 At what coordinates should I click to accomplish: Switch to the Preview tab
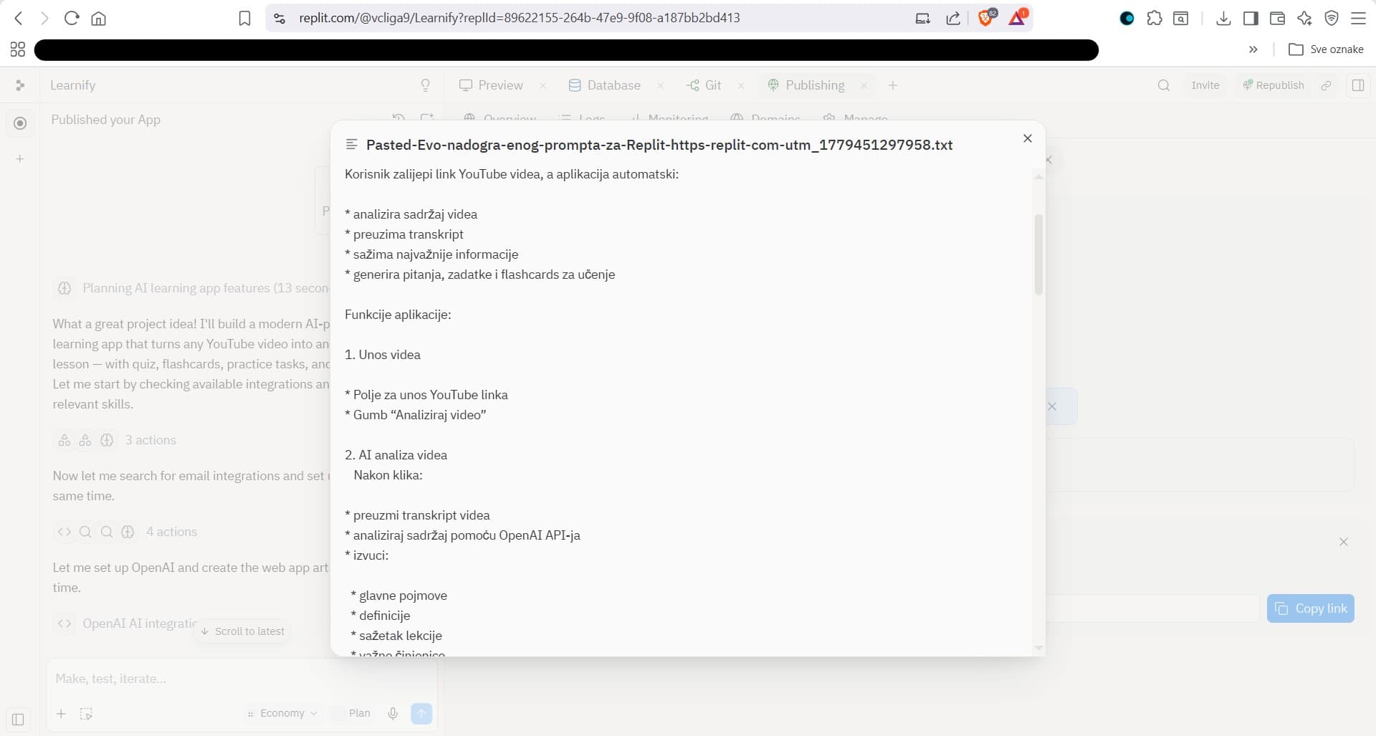pyautogui.click(x=492, y=85)
